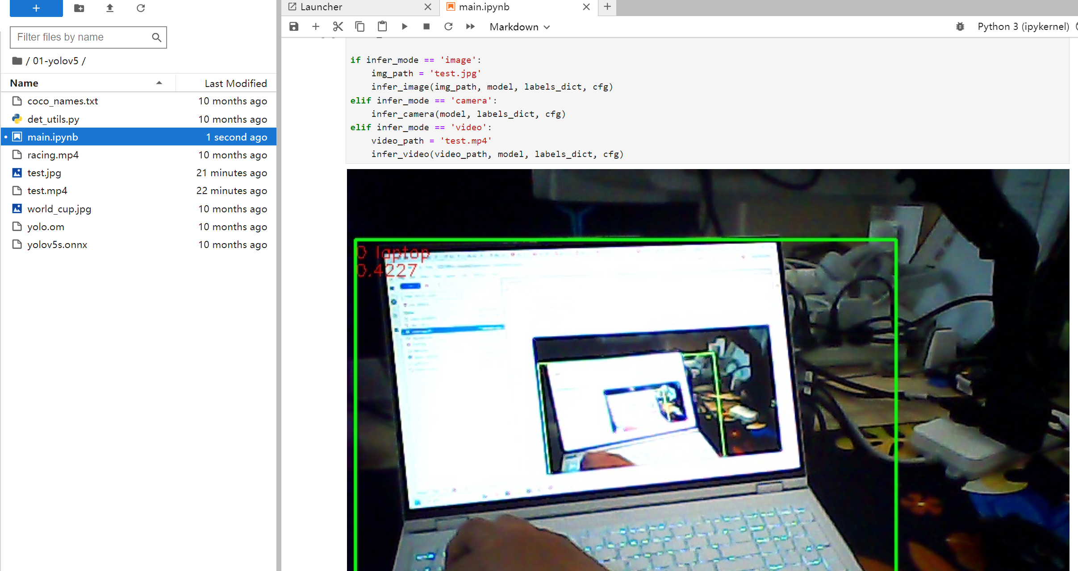The image size is (1078, 571).
Task: Select Python 3 (ipykernel) kernel name
Action: click(x=1023, y=27)
